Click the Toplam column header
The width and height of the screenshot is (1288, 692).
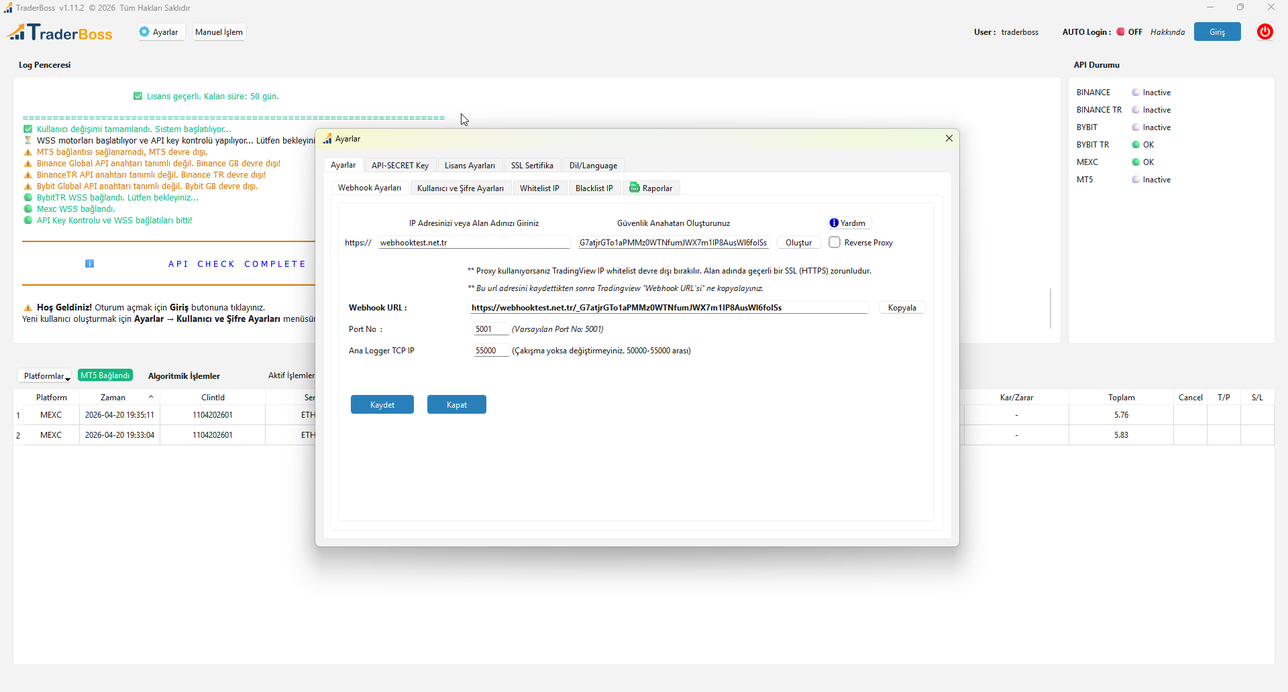click(x=1121, y=398)
